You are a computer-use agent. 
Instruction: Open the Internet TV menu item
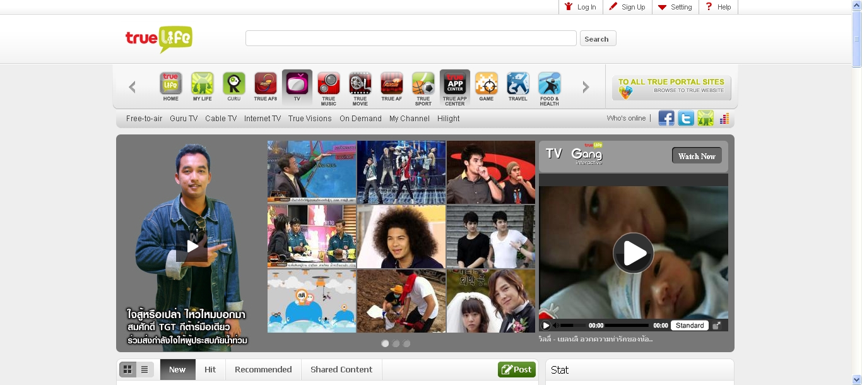(x=263, y=119)
